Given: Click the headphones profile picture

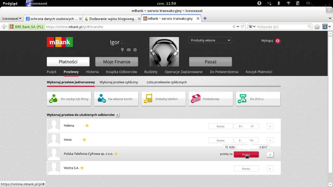Looking at the screenshot, I should click(164, 52).
